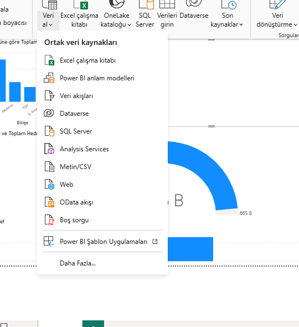Image resolution: width=299 pixels, height=327 pixels.
Task: Click OData akışı table icon
Action: (x=50, y=202)
